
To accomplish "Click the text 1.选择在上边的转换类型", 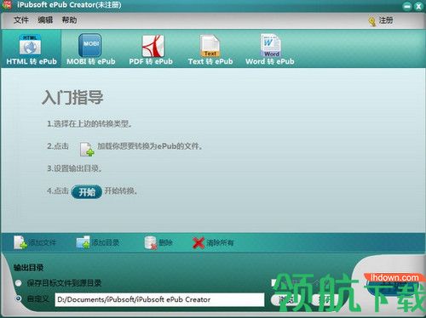I will [89, 124].
